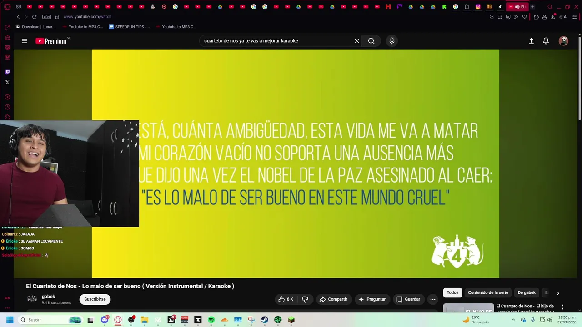Image resolution: width=582 pixels, height=327 pixels.
Task: Open the Opera main menu logo
Action: 7,7
